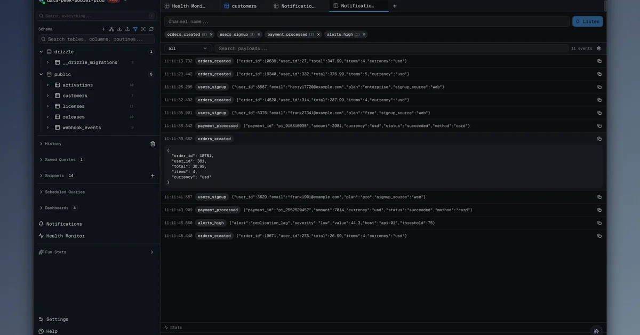640x335 pixels.
Task: Clear history with the trash icon
Action: tap(153, 144)
